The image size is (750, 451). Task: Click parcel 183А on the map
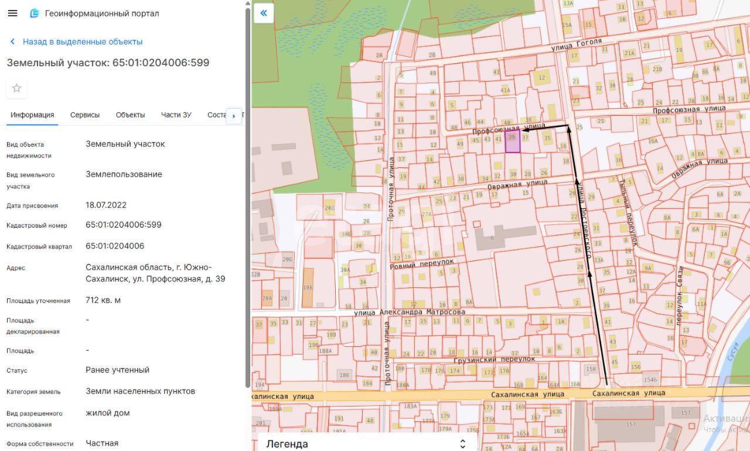410,406
